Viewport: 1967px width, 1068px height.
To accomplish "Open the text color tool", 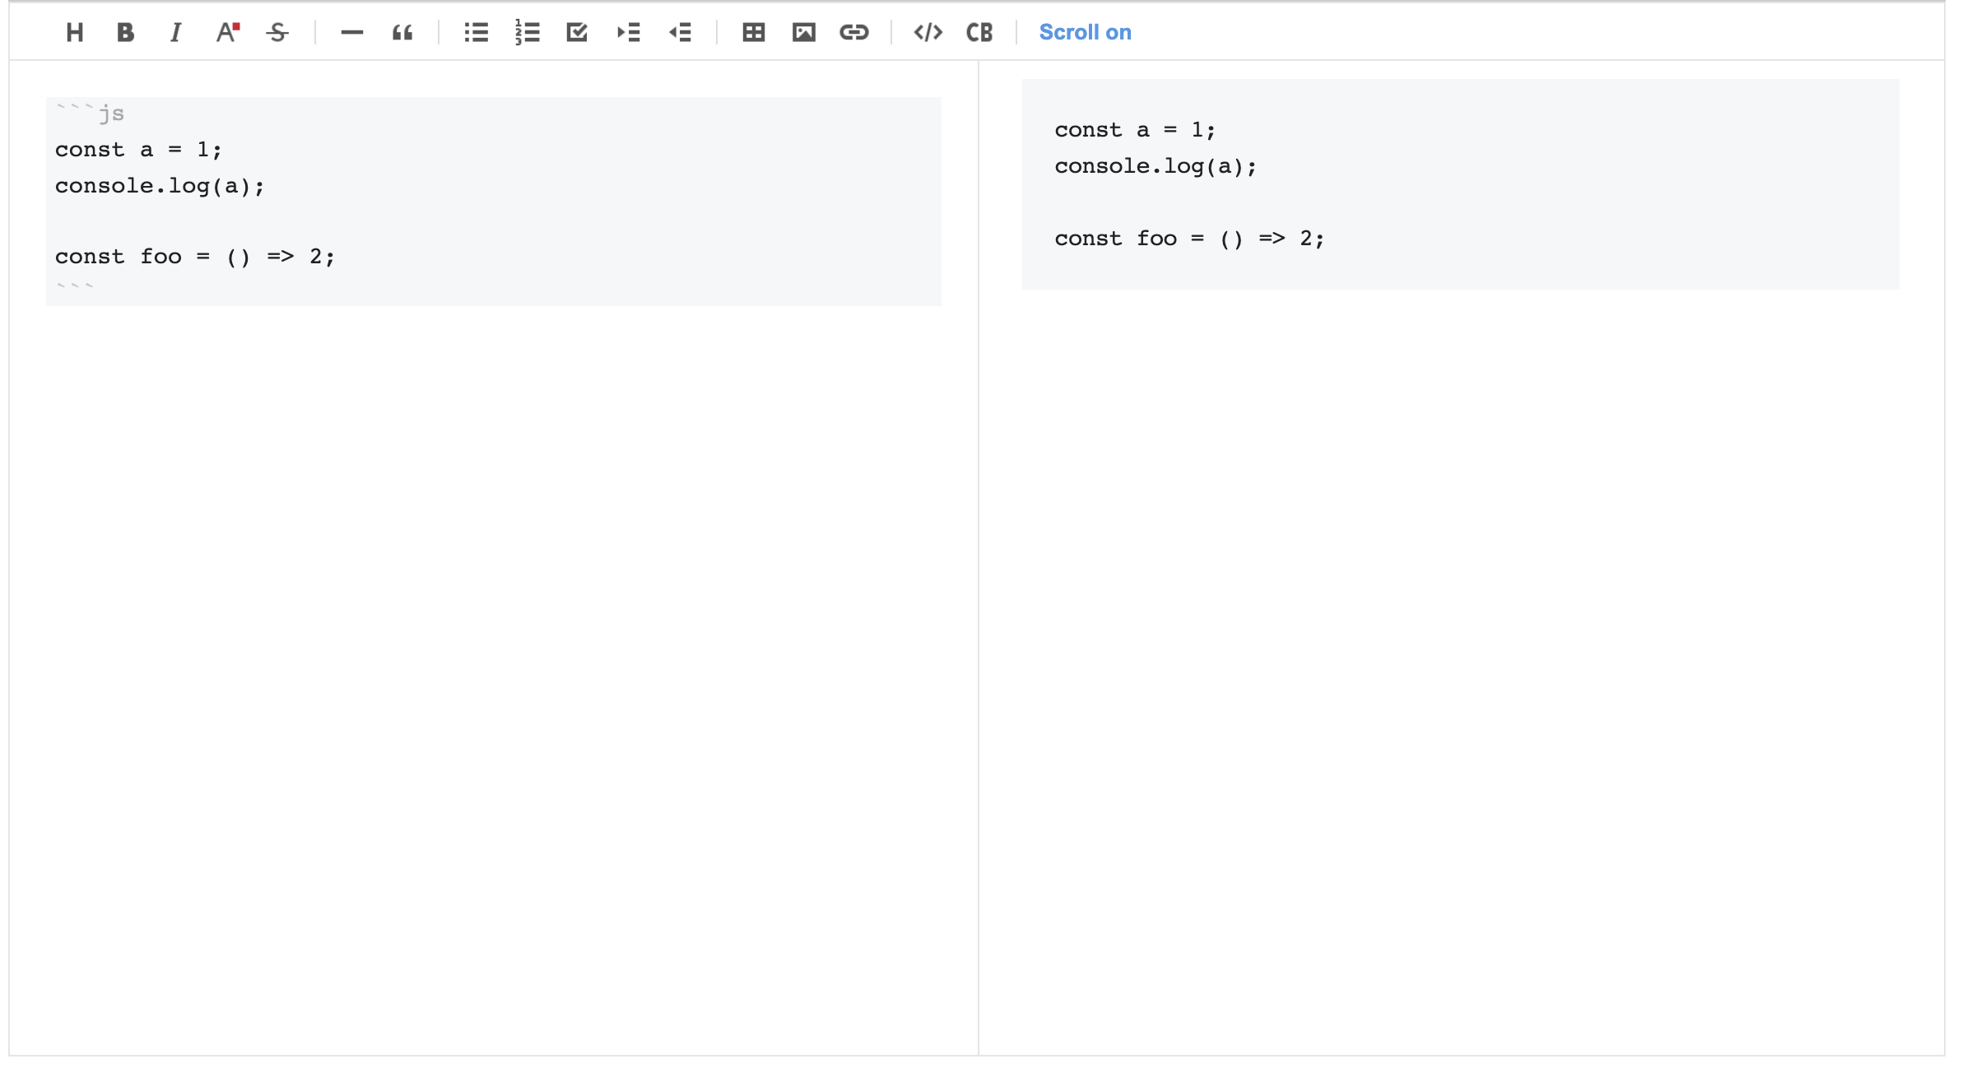I will 227,33.
